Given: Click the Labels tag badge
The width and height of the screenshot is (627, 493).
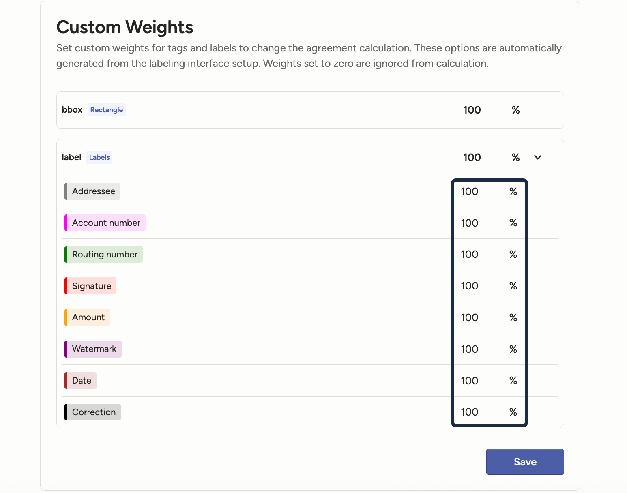Looking at the screenshot, I should pos(99,157).
